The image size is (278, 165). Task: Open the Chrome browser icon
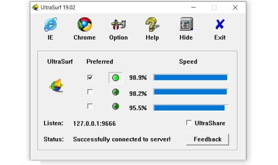tap(84, 25)
